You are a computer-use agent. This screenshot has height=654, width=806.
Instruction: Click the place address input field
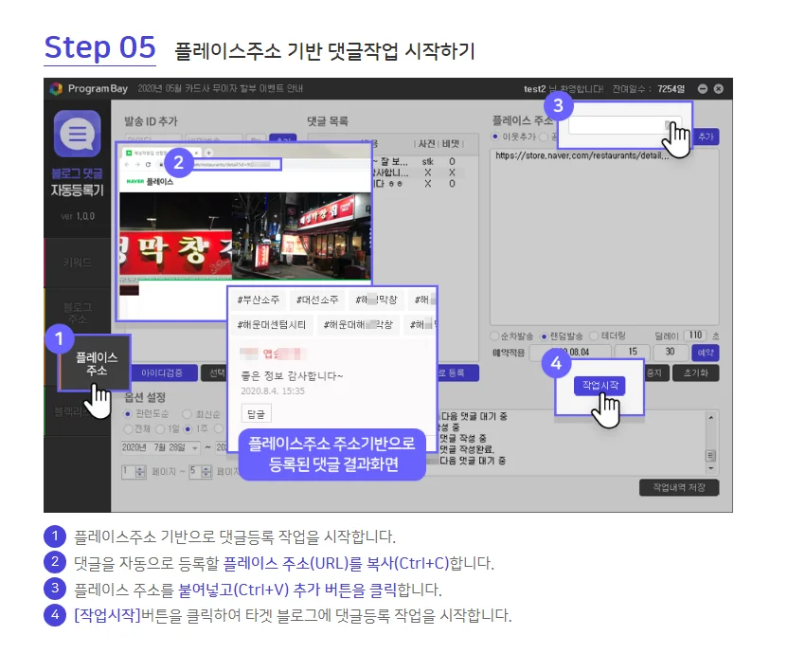point(624,125)
